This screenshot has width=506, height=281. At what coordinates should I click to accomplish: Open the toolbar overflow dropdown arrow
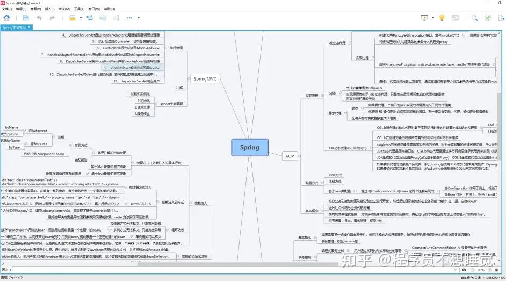[x=139, y=18]
